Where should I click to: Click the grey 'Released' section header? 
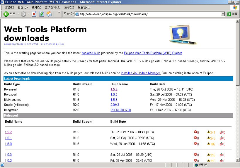[118, 115]
